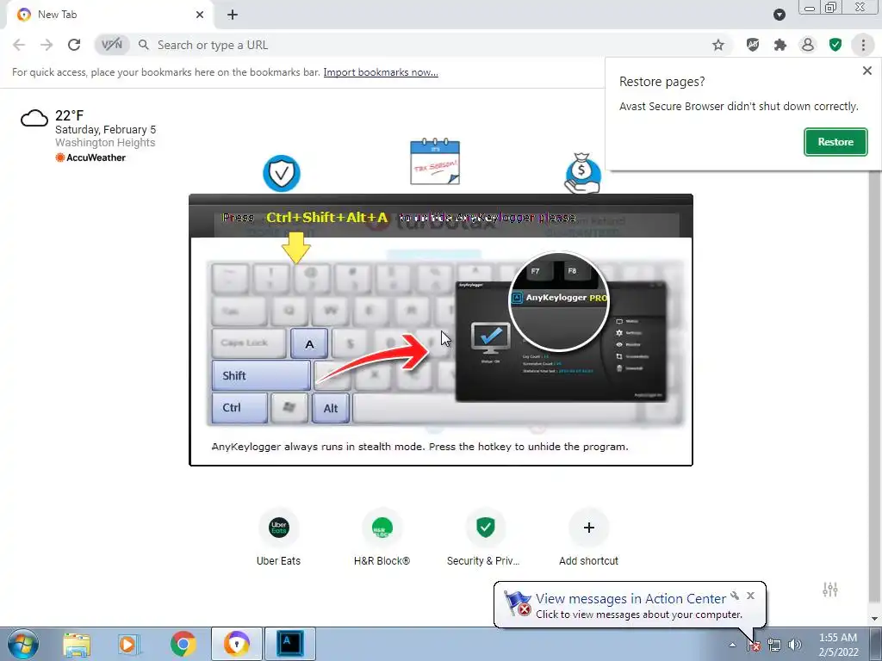Switch to the AnyKeylogger taskbar button
The height and width of the screenshot is (661, 882).
coord(289,644)
